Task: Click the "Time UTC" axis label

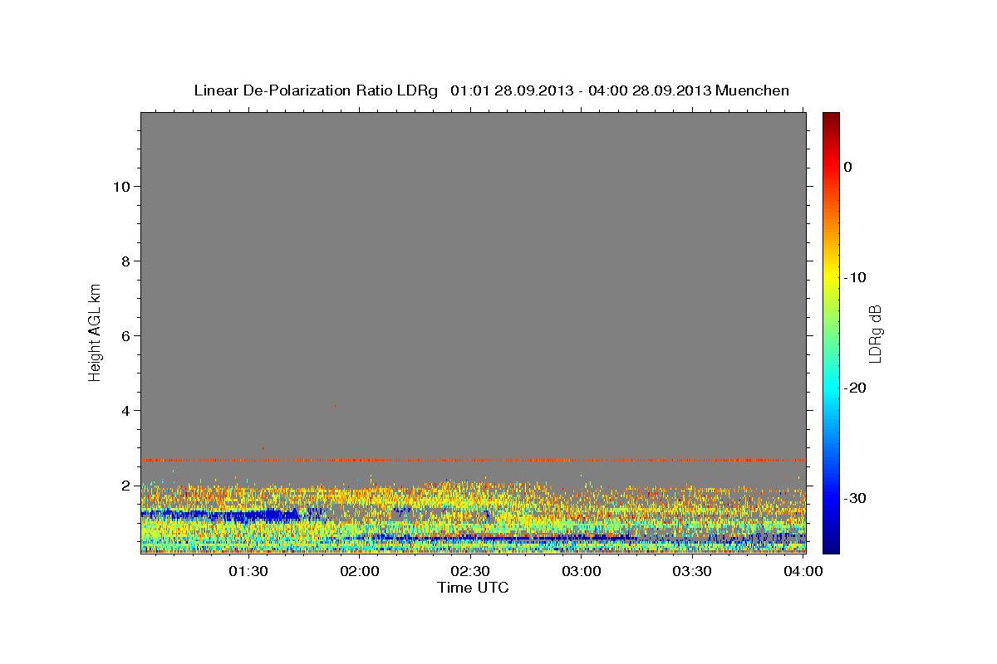Action: pyautogui.click(x=473, y=588)
